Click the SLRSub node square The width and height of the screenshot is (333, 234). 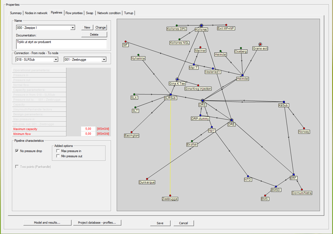coord(171,95)
